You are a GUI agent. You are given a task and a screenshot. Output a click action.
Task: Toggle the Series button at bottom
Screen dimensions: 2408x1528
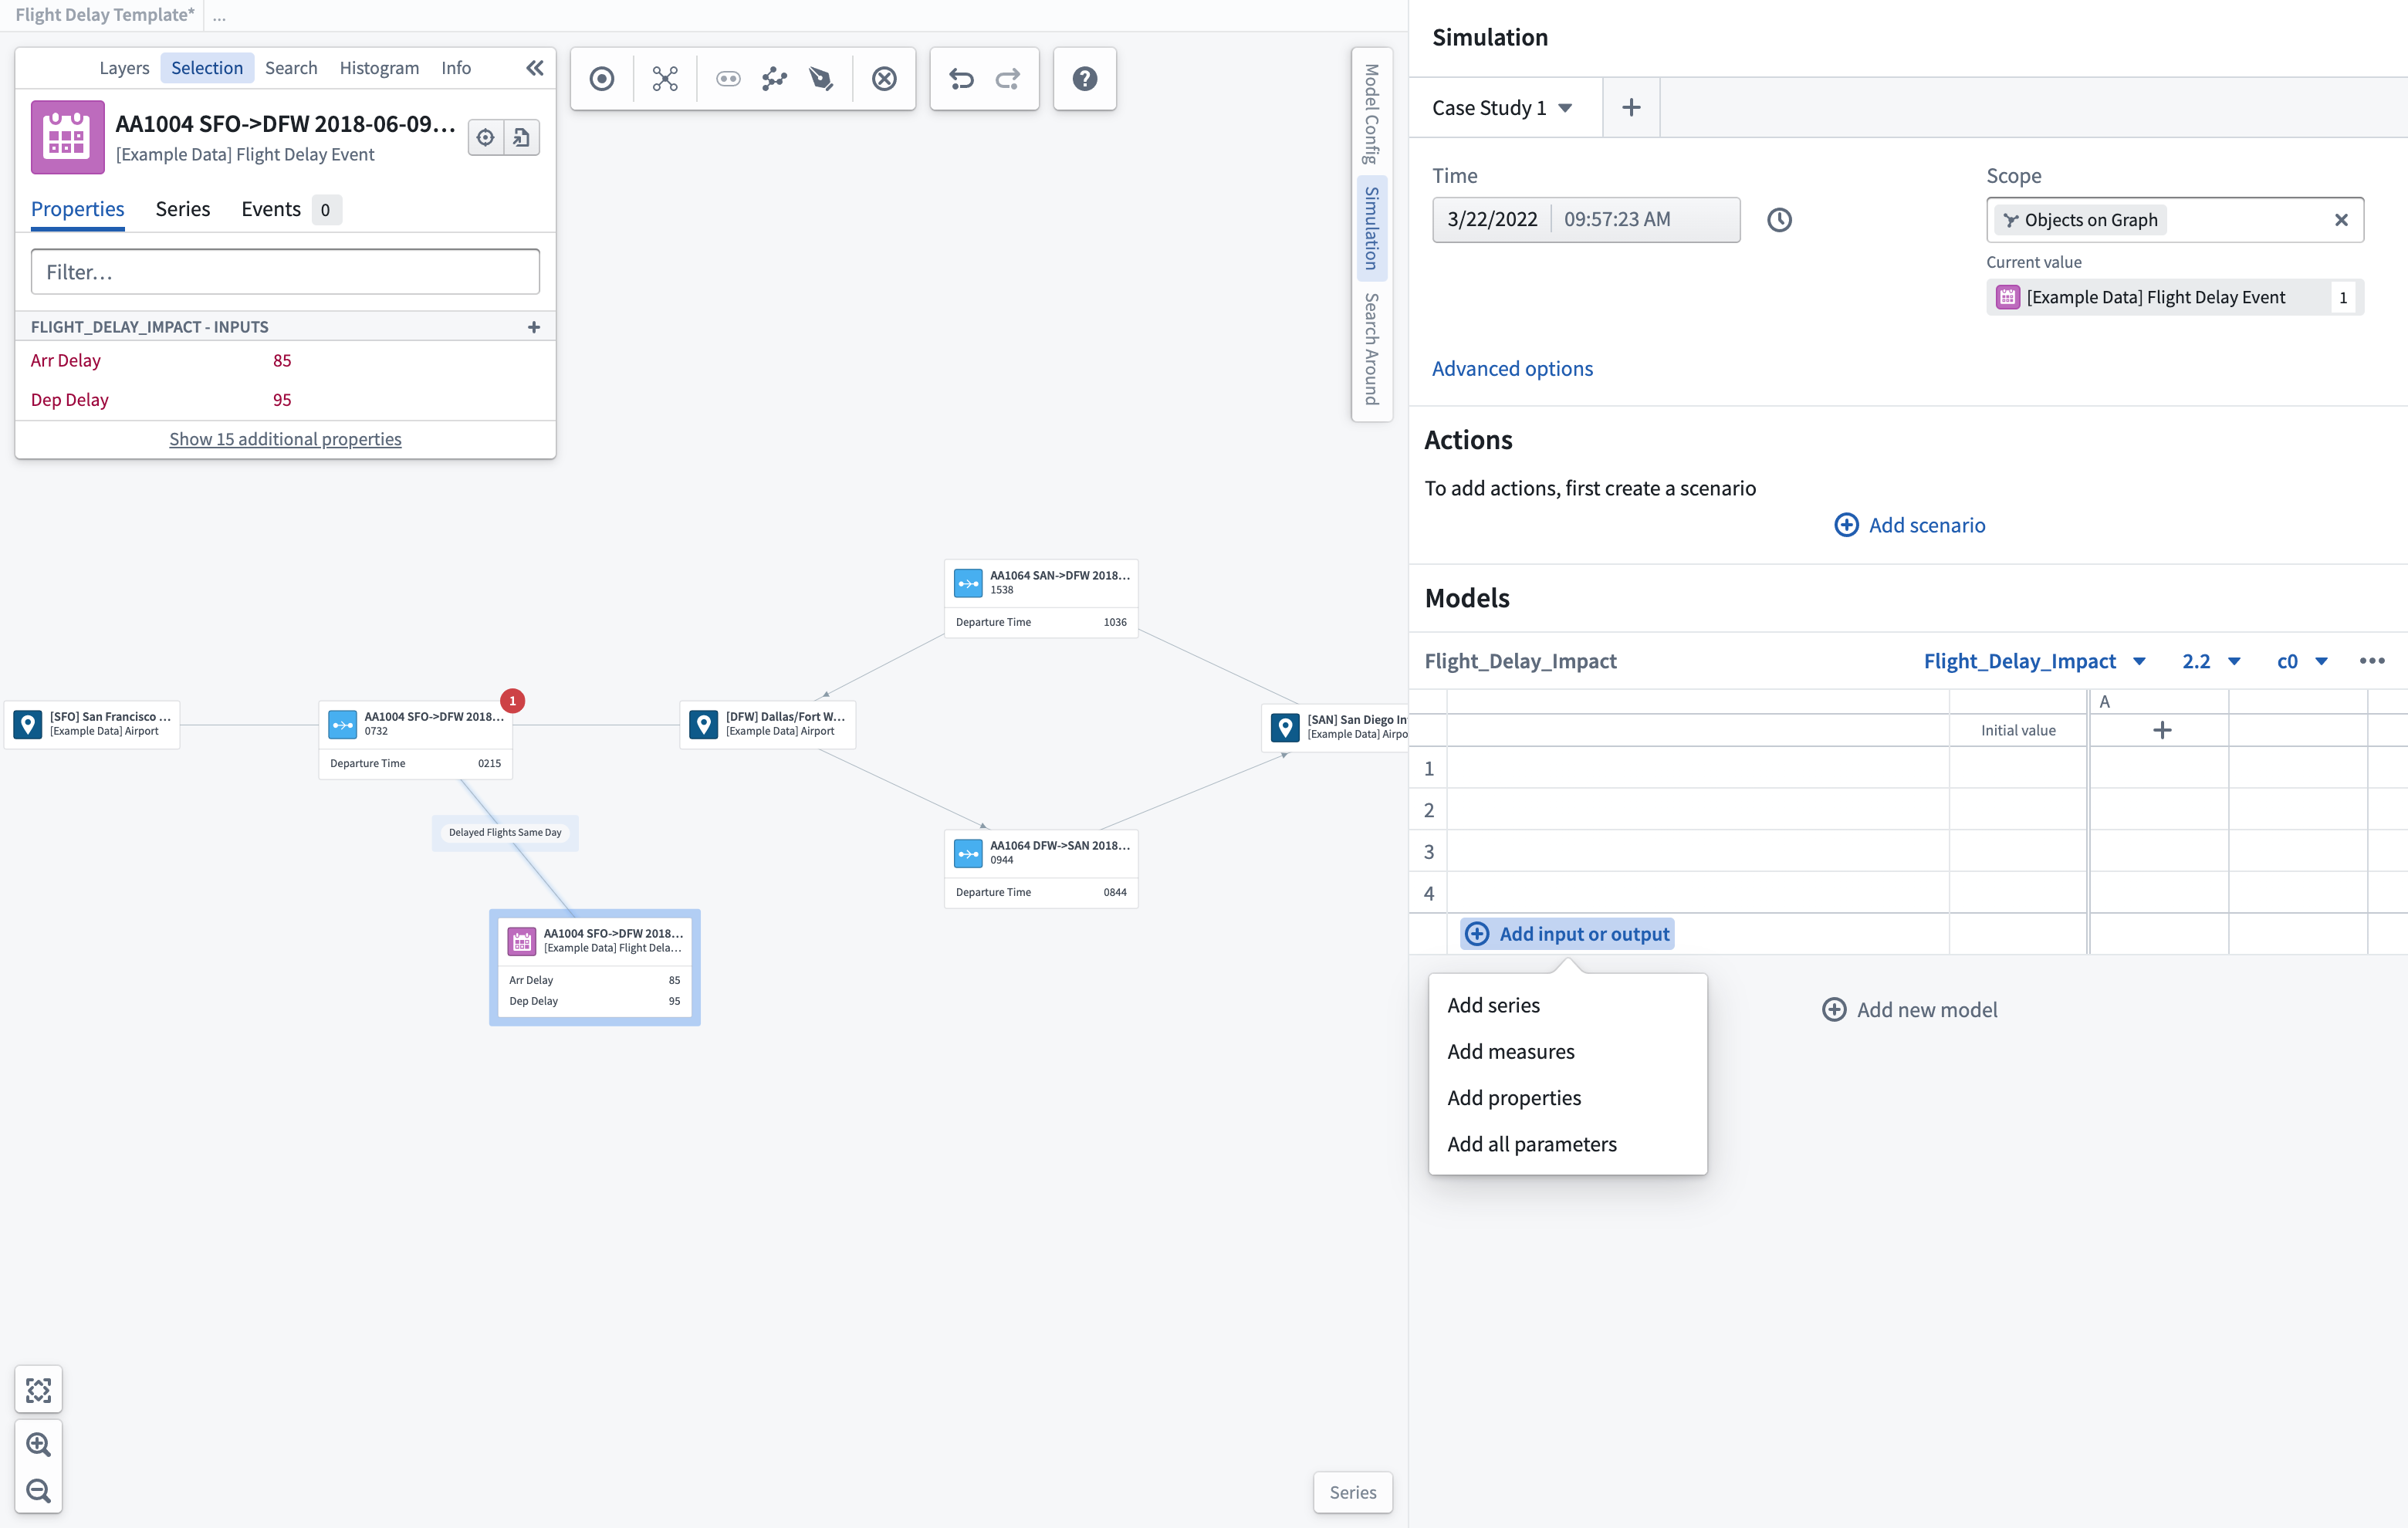[1352, 1491]
